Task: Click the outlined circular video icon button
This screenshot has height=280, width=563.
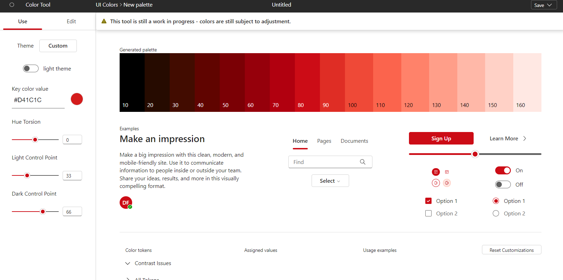Action: tap(436, 183)
